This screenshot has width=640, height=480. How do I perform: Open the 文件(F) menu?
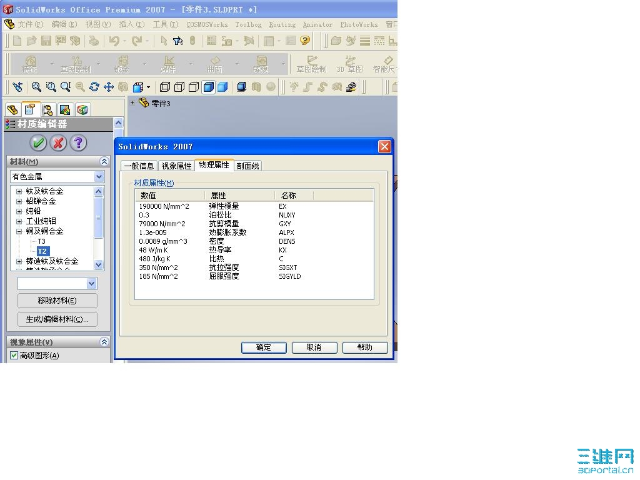point(30,24)
